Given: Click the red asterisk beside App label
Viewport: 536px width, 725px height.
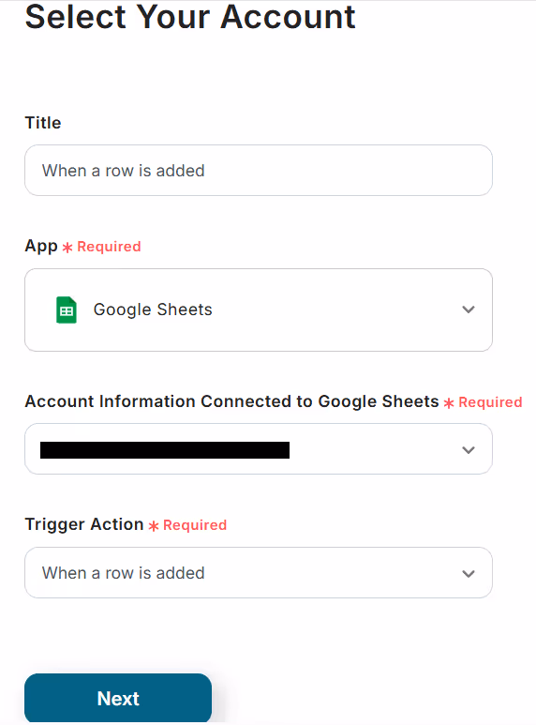Looking at the screenshot, I should pyautogui.click(x=67, y=248).
